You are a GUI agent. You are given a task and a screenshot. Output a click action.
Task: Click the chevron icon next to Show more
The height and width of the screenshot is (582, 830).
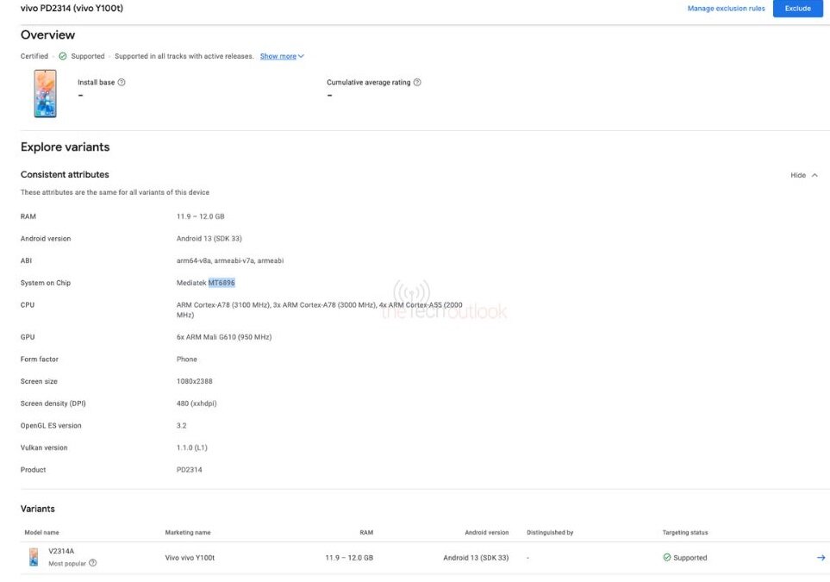pyautogui.click(x=301, y=54)
